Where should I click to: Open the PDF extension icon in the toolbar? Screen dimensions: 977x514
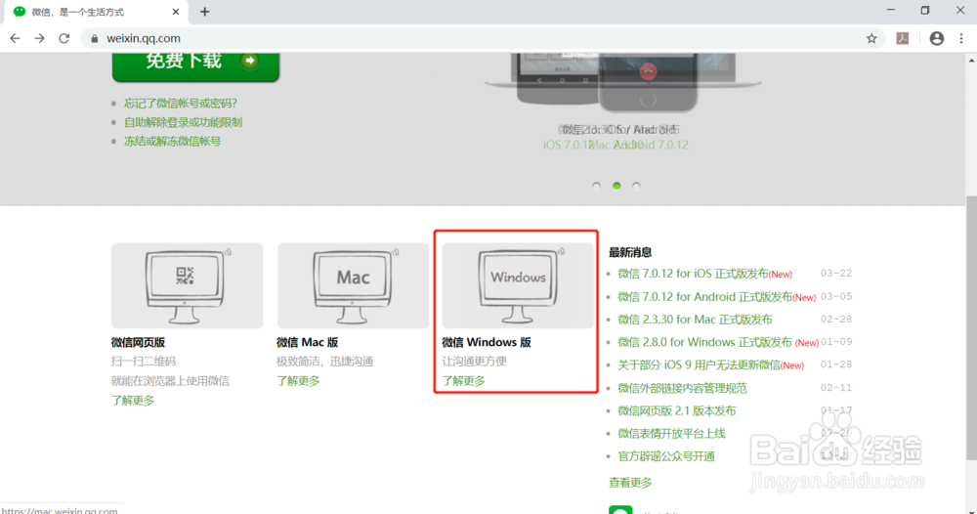(902, 39)
